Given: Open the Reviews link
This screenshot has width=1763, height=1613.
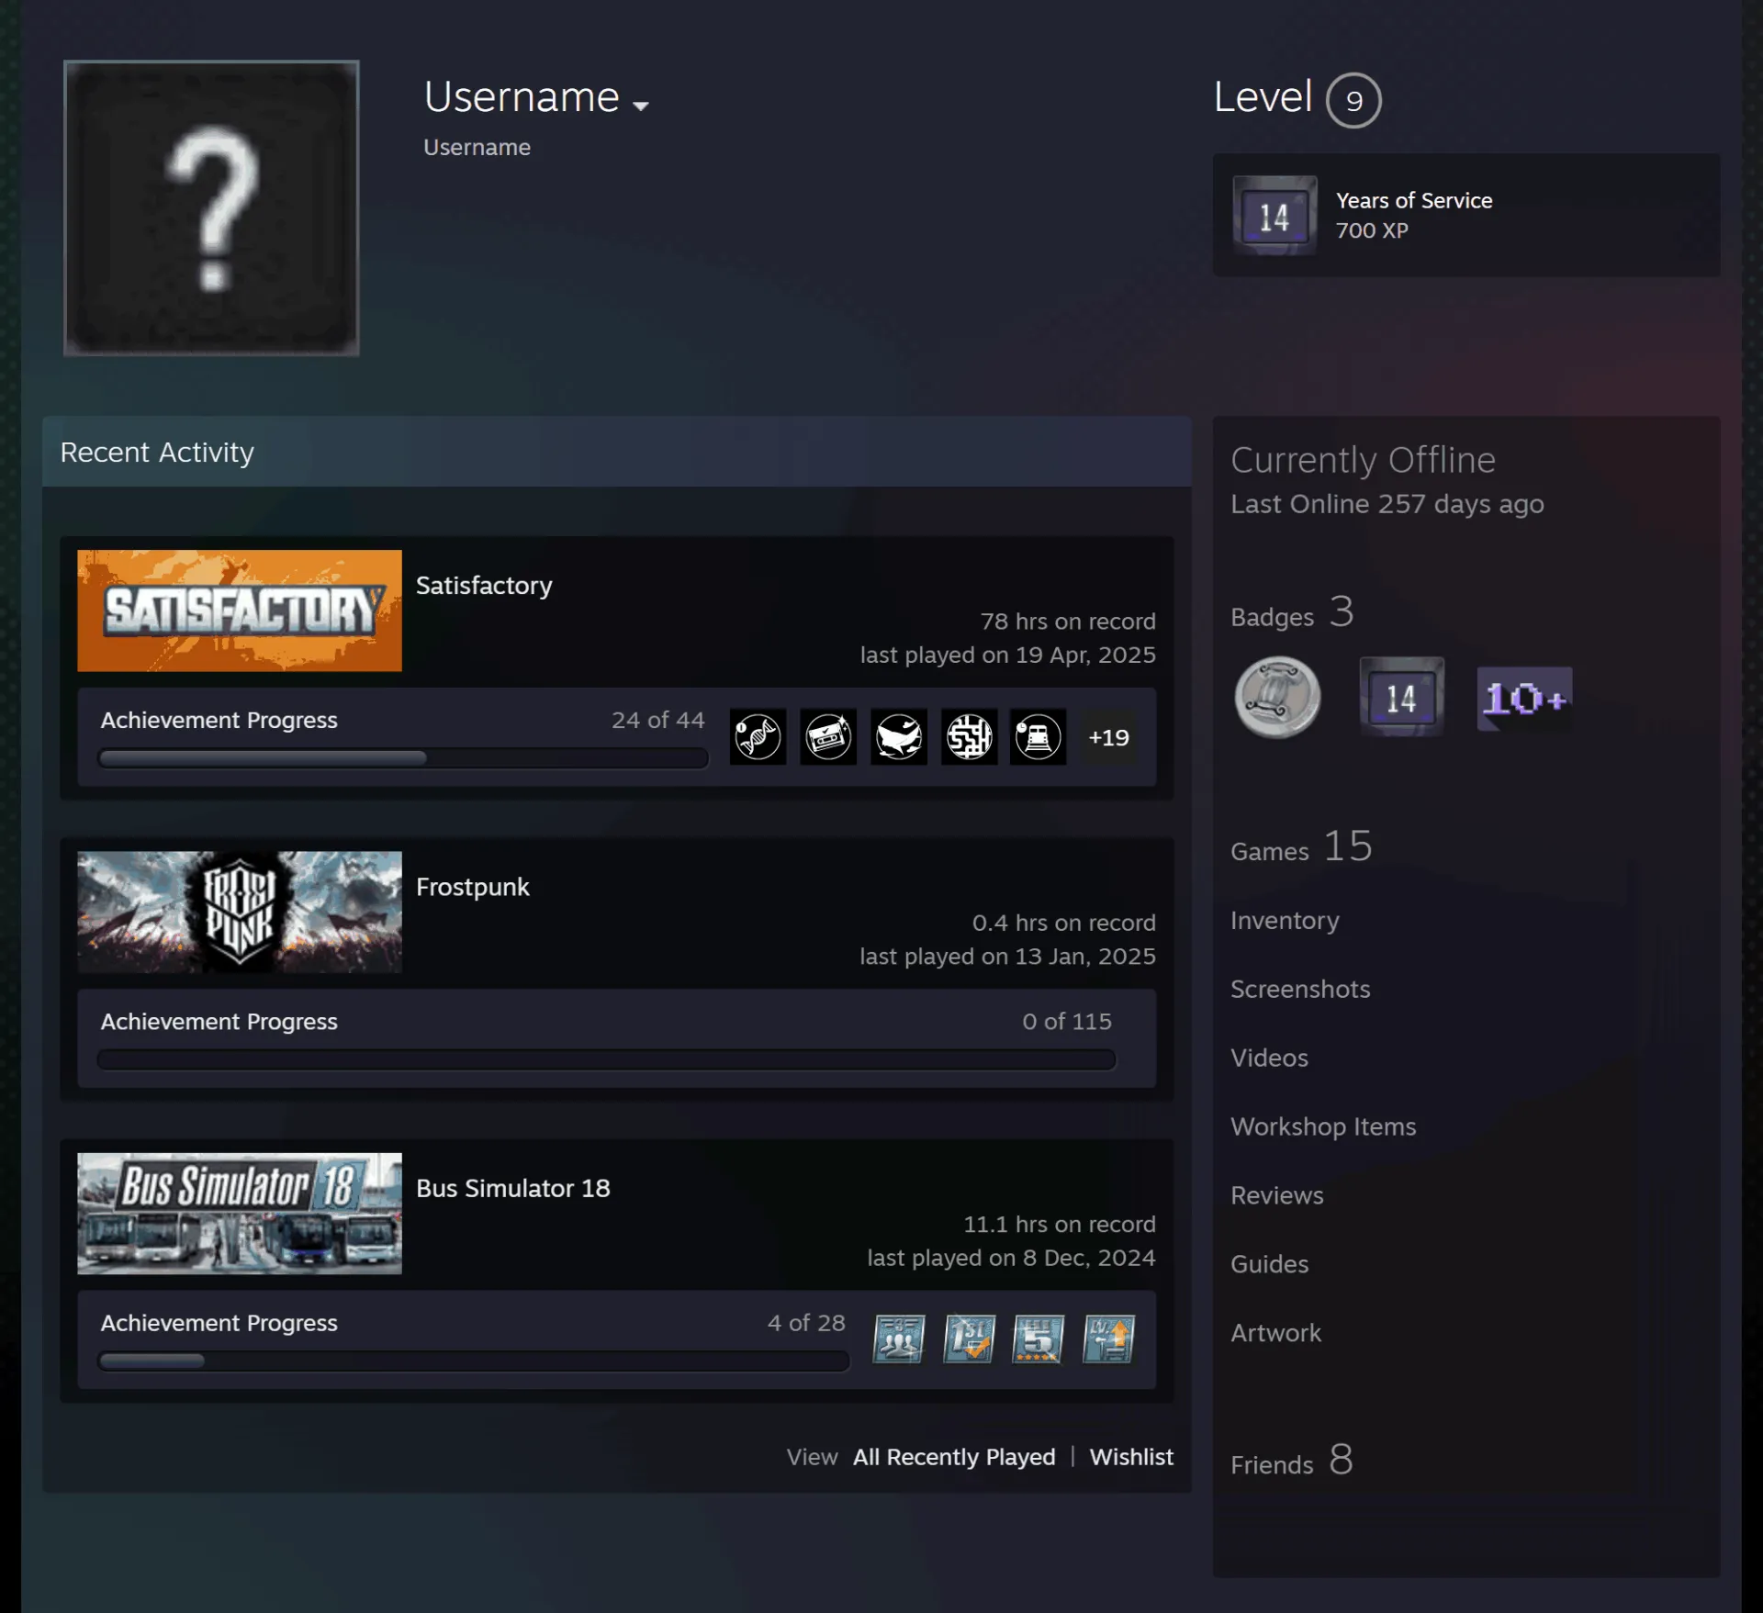Looking at the screenshot, I should (x=1277, y=1195).
